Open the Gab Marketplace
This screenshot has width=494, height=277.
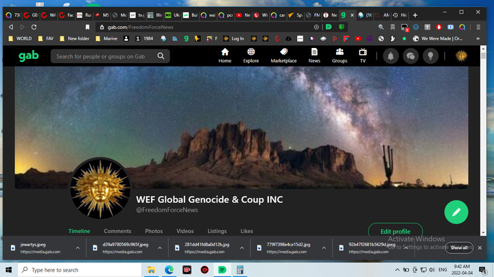283,56
